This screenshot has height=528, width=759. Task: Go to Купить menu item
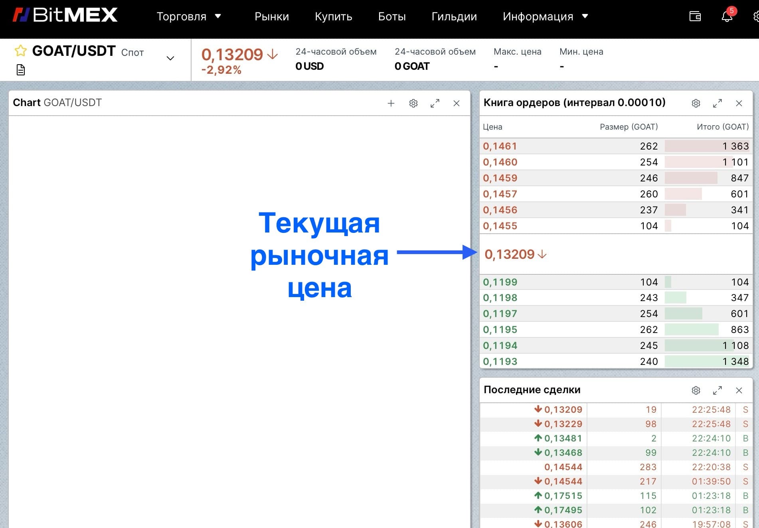click(x=334, y=16)
